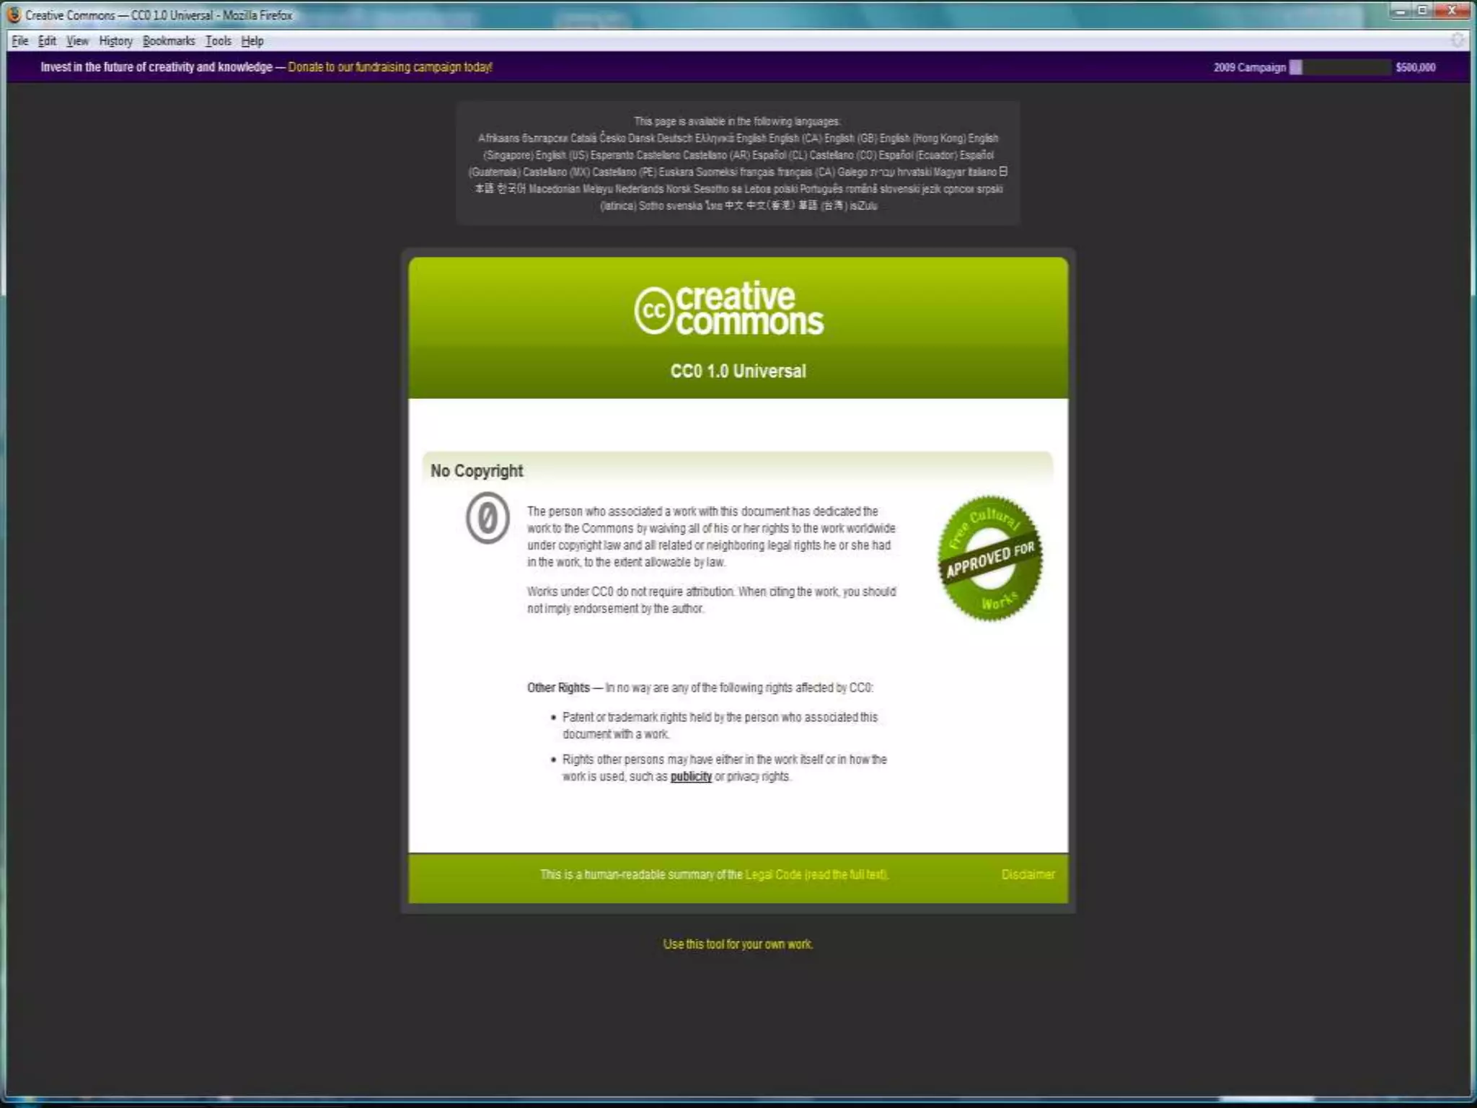Viewport: 1477px width, 1108px height.
Task: Select the English (Hong Kong) language link
Action: coord(922,138)
